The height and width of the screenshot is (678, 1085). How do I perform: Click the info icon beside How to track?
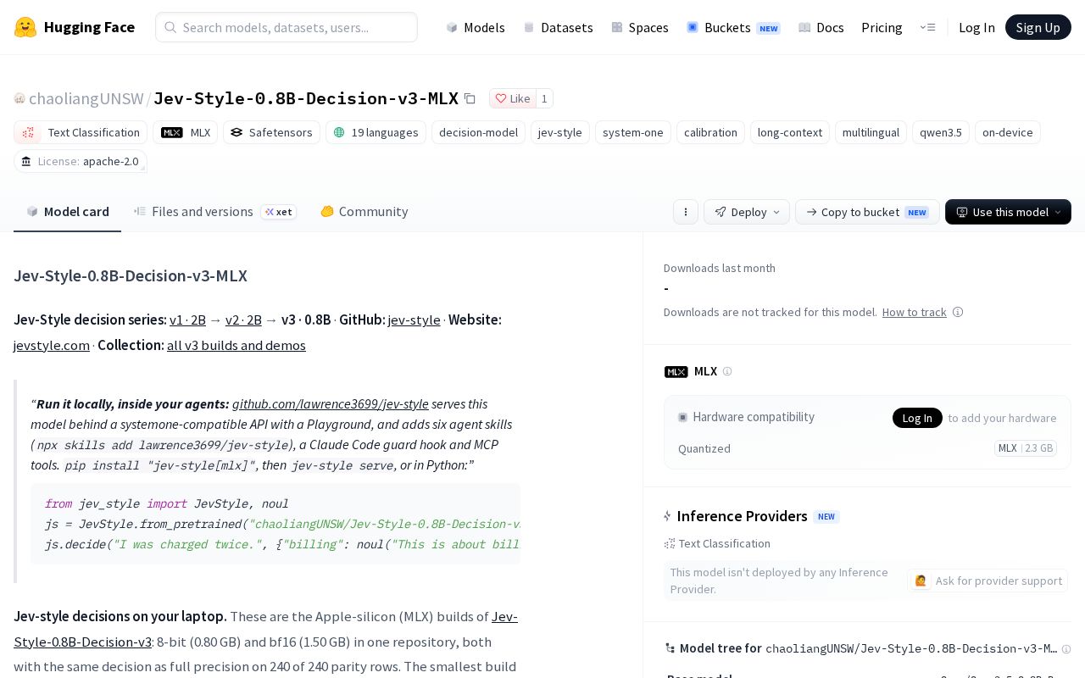pos(958,312)
